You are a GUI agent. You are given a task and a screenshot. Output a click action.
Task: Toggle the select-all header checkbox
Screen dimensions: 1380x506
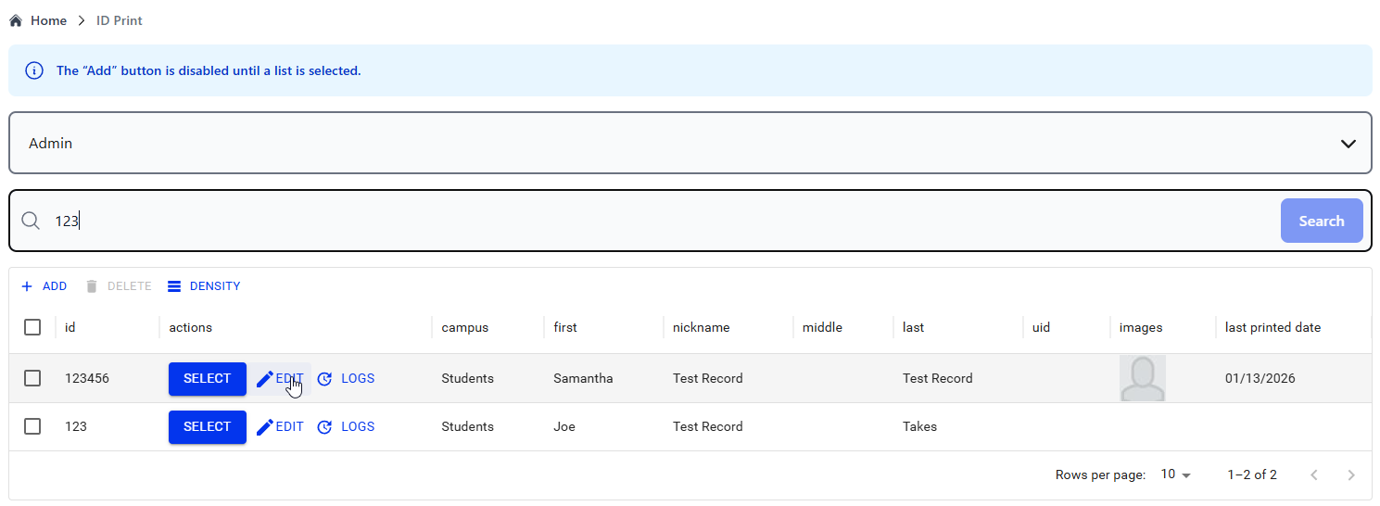[32, 327]
